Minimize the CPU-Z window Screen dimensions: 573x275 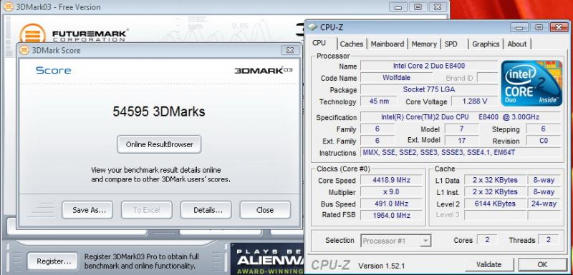click(x=520, y=27)
